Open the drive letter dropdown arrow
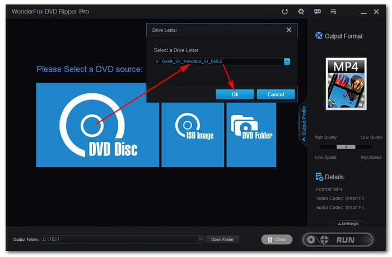This screenshot has width=392, height=257. (x=287, y=61)
